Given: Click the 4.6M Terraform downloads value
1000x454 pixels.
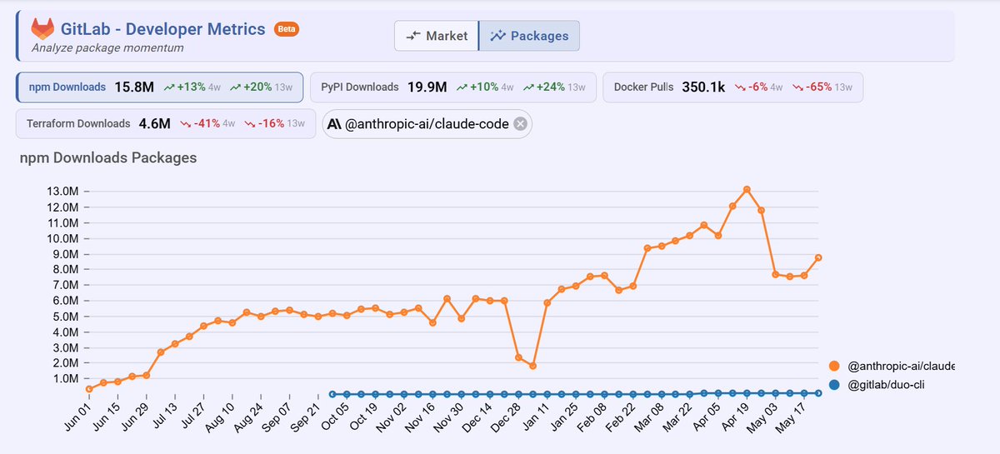Looking at the screenshot, I should [x=154, y=124].
